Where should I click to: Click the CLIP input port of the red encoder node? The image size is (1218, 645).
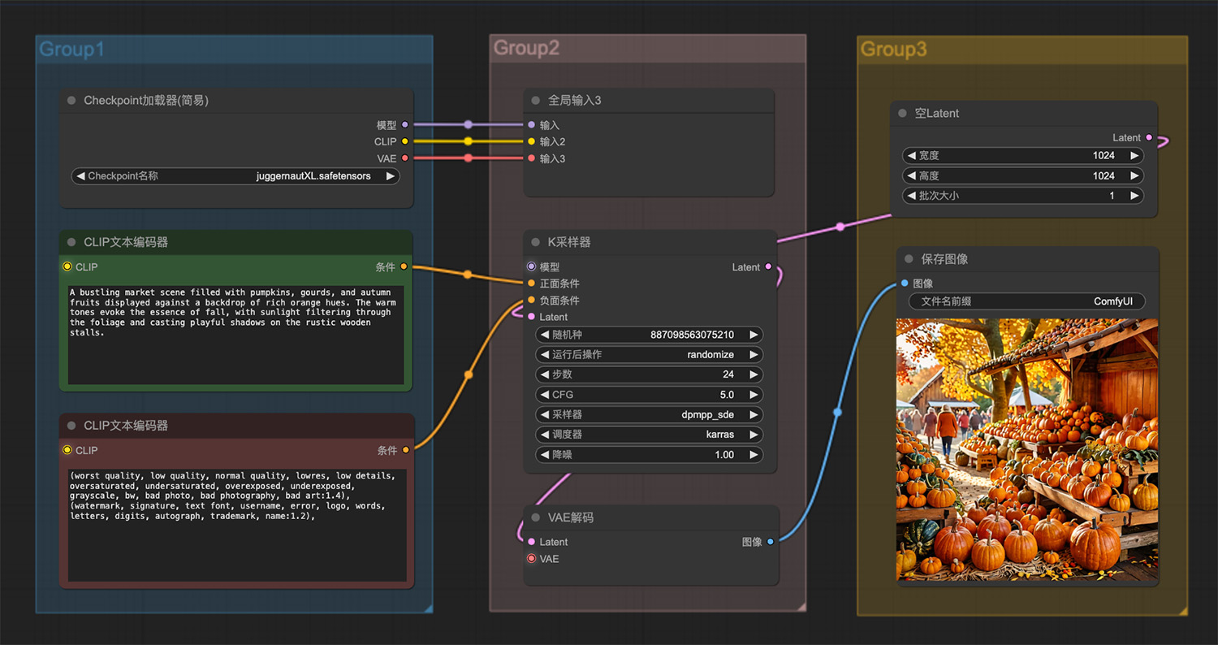[67, 450]
